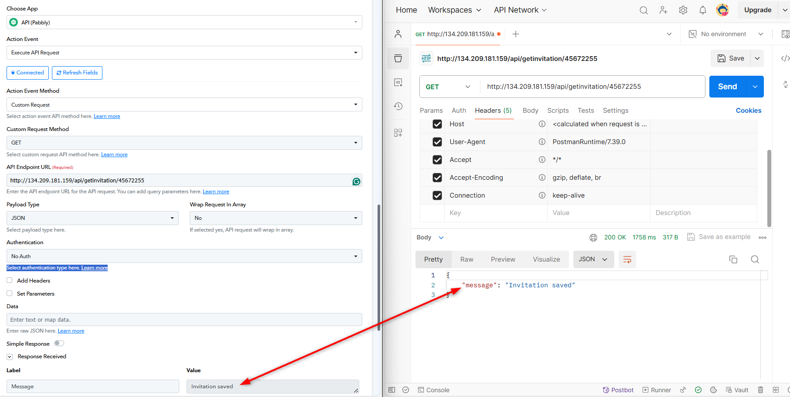Open the Choose App dropdown
Image resolution: width=790 pixels, height=397 pixels.
(x=184, y=22)
